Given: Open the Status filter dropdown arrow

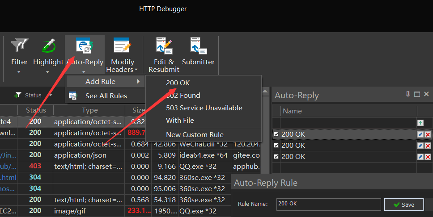Looking at the screenshot, I should click(x=51, y=95).
